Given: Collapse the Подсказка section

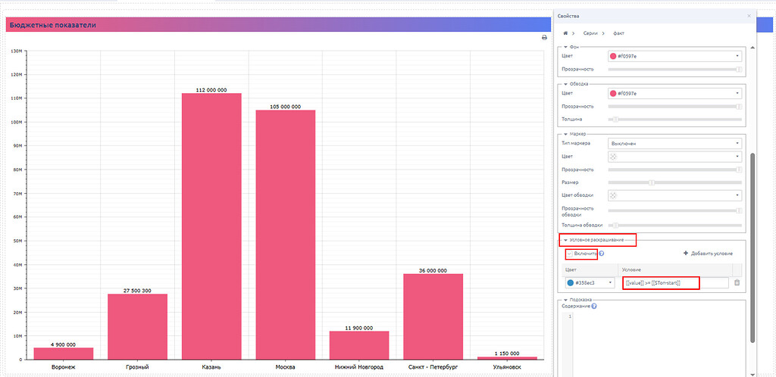Looking at the screenshot, I should tap(565, 300).
